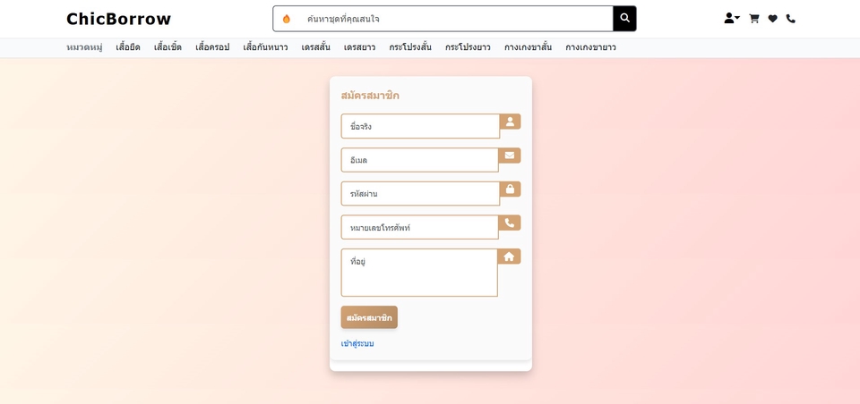
Task: Submit the สมัครสมาชิก register button
Action: point(369,317)
